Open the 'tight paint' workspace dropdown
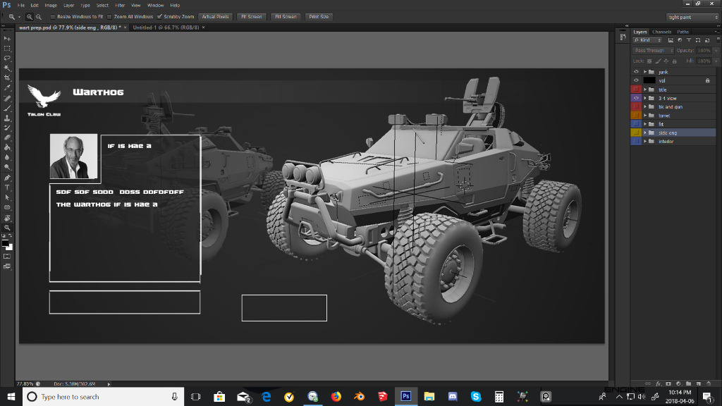Viewport: 722px width, 406px height. click(x=692, y=17)
